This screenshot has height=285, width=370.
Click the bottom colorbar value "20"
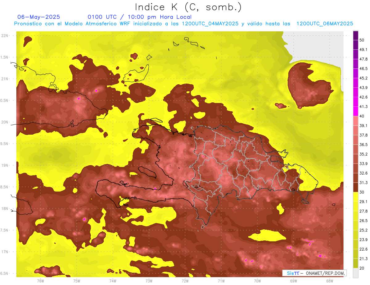tap(362, 268)
